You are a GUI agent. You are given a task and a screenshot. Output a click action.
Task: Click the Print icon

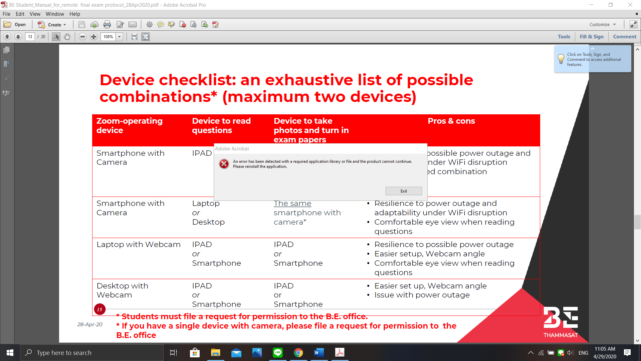point(107,24)
